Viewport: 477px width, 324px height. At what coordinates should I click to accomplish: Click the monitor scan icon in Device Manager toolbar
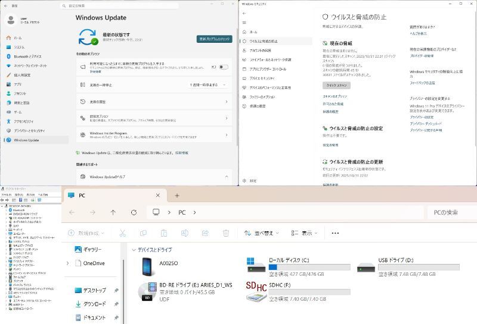coord(39,200)
